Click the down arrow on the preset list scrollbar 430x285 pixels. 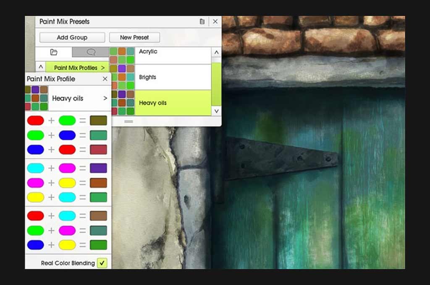tap(216, 111)
